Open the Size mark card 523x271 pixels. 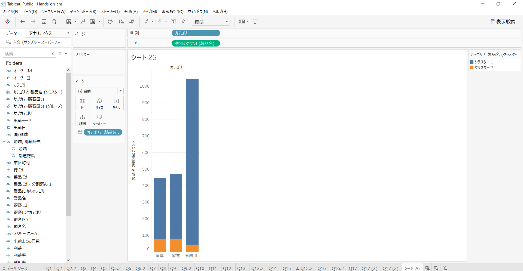tap(99, 103)
